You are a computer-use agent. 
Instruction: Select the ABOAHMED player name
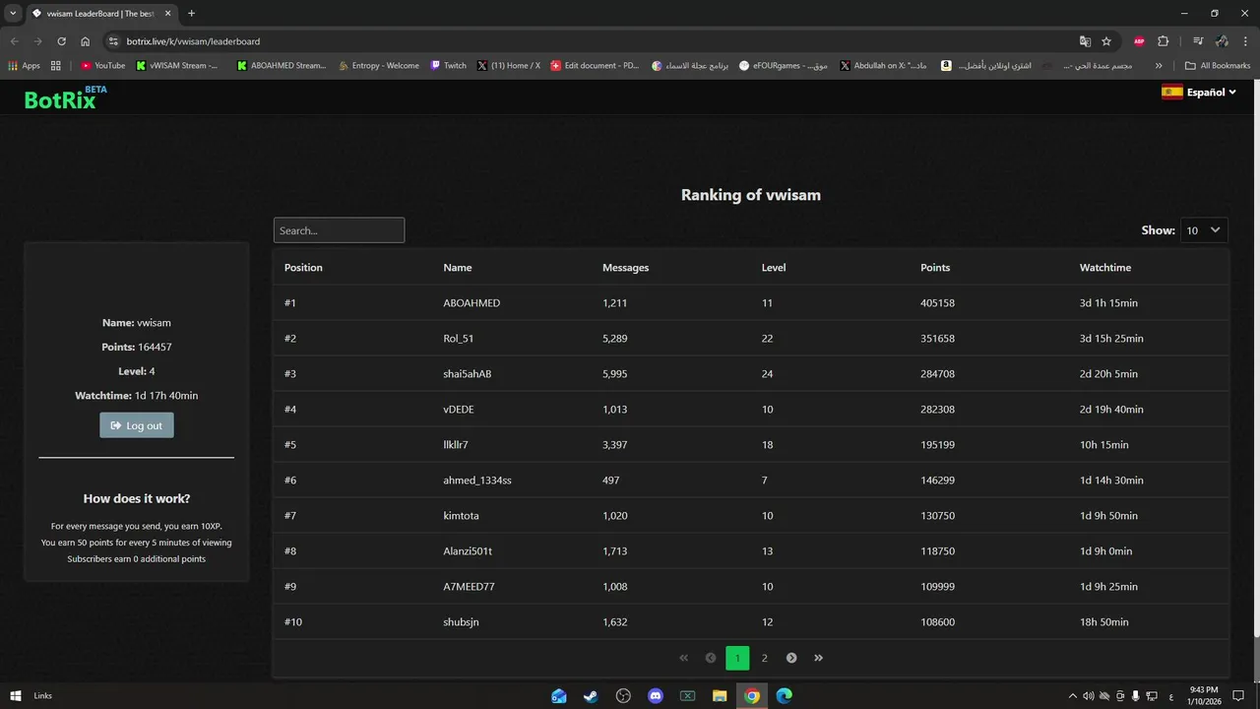[472, 303]
